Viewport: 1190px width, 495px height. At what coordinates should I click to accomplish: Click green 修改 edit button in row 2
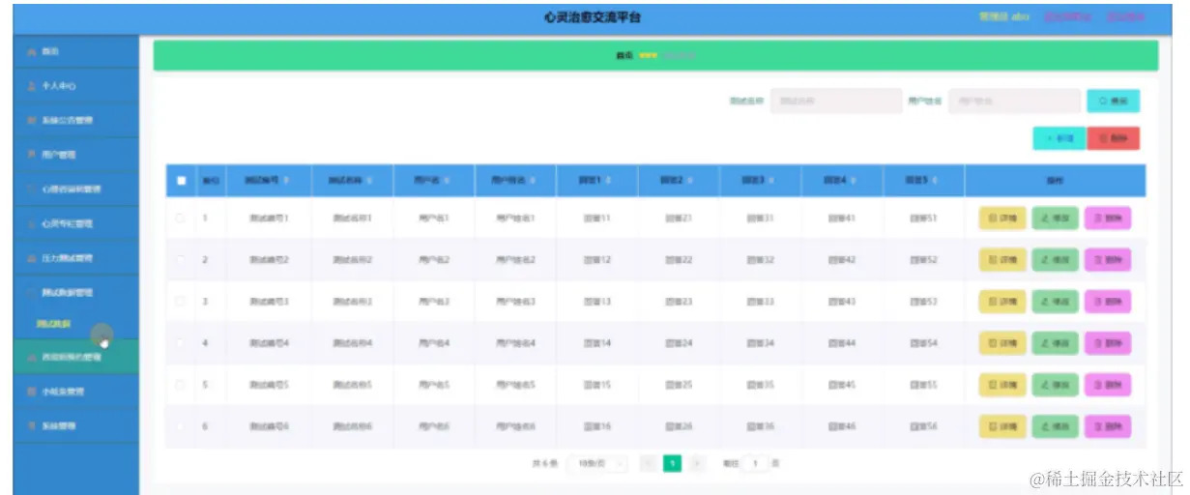(1056, 260)
